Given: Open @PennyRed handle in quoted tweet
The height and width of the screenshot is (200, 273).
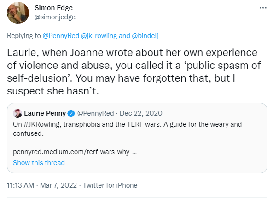Looking at the screenshot, I should (95, 113).
